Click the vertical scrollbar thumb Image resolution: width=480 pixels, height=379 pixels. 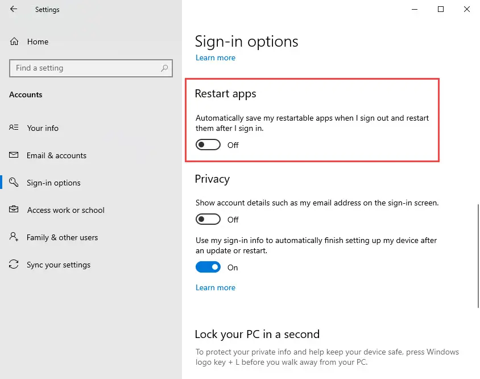(478, 256)
